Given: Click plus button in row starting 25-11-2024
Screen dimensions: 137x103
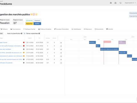Looking at the screenshot, I should (x=61, y=43).
